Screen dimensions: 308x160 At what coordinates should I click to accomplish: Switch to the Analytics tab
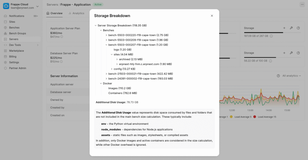click(x=76, y=13)
